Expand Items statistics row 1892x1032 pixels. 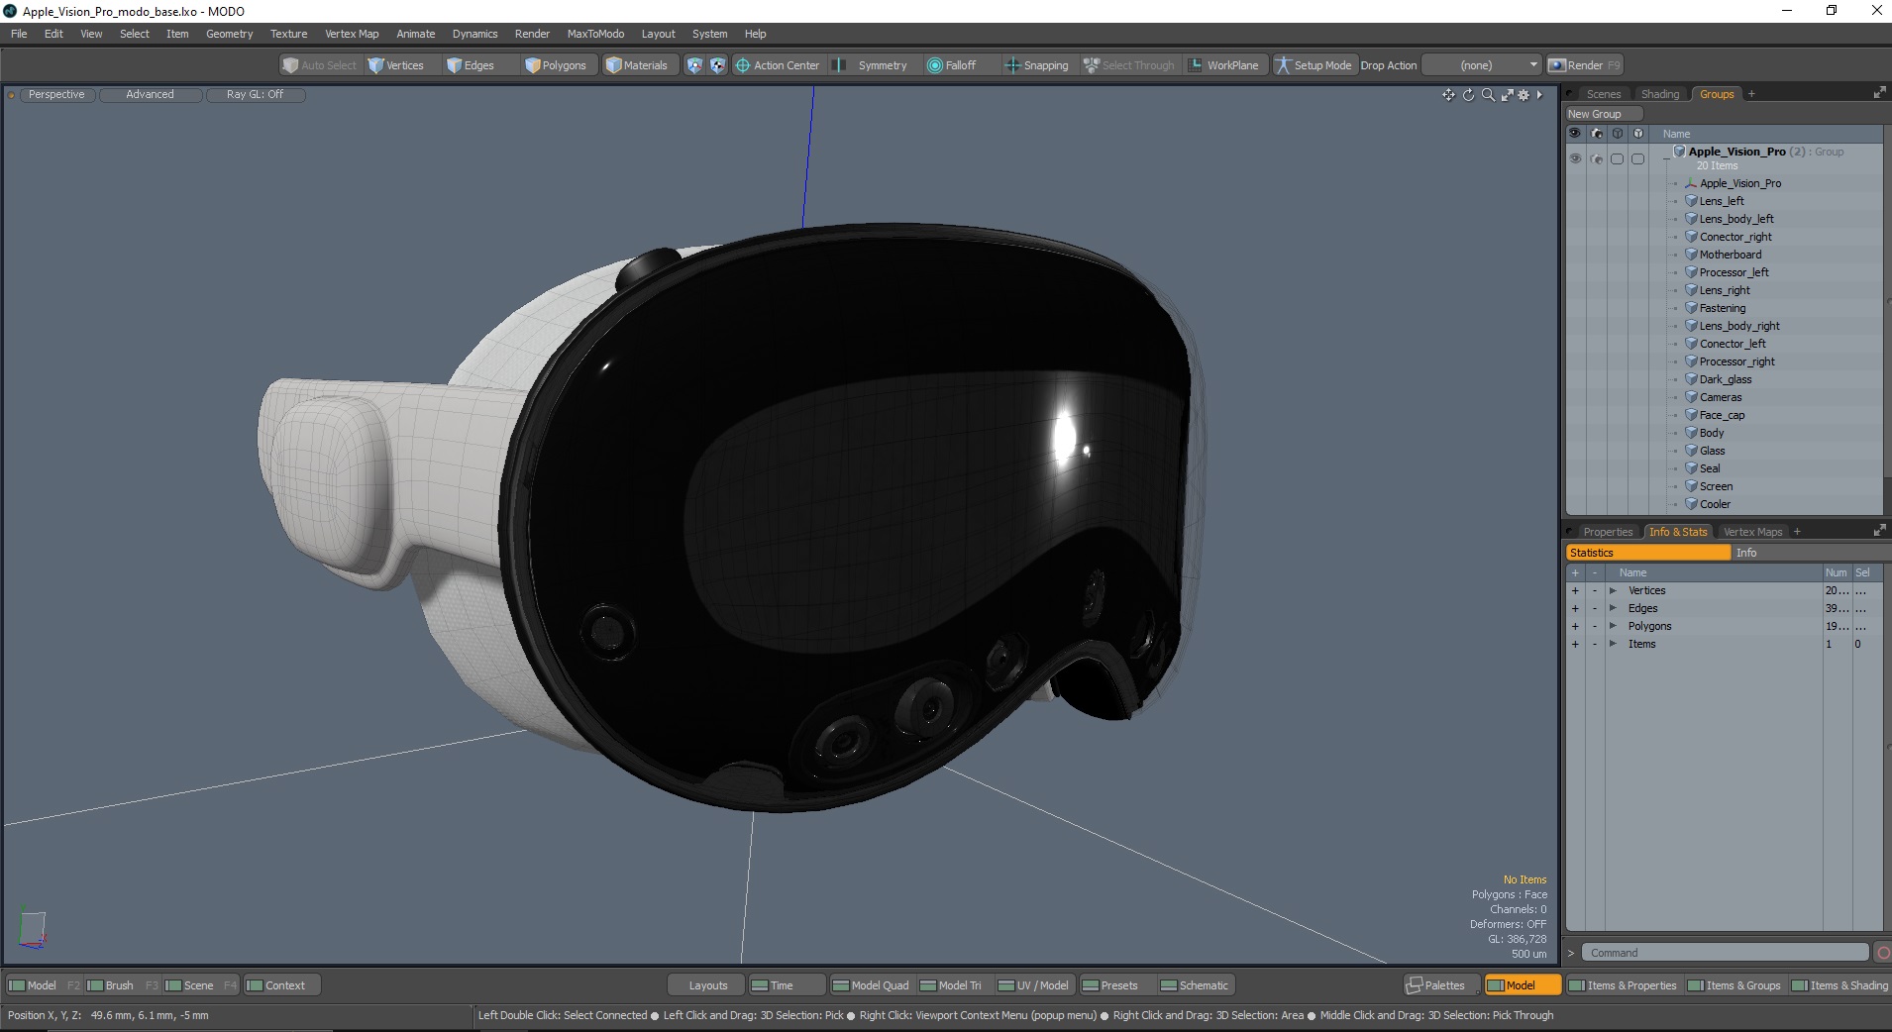pos(1613,644)
